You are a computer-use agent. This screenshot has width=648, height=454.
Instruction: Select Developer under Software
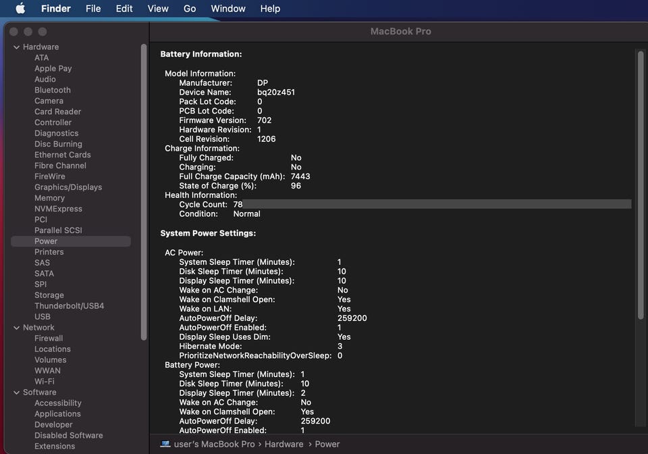pos(53,425)
